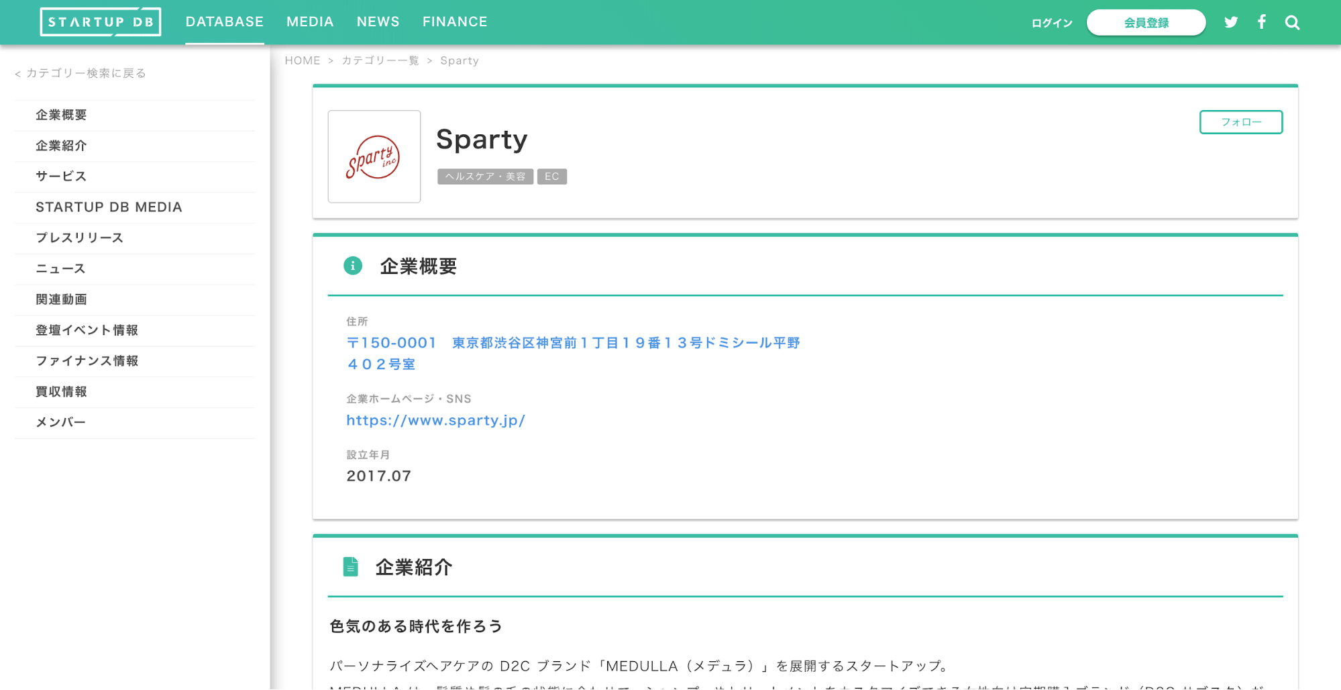Click Sparty in the breadcrumb

(460, 60)
